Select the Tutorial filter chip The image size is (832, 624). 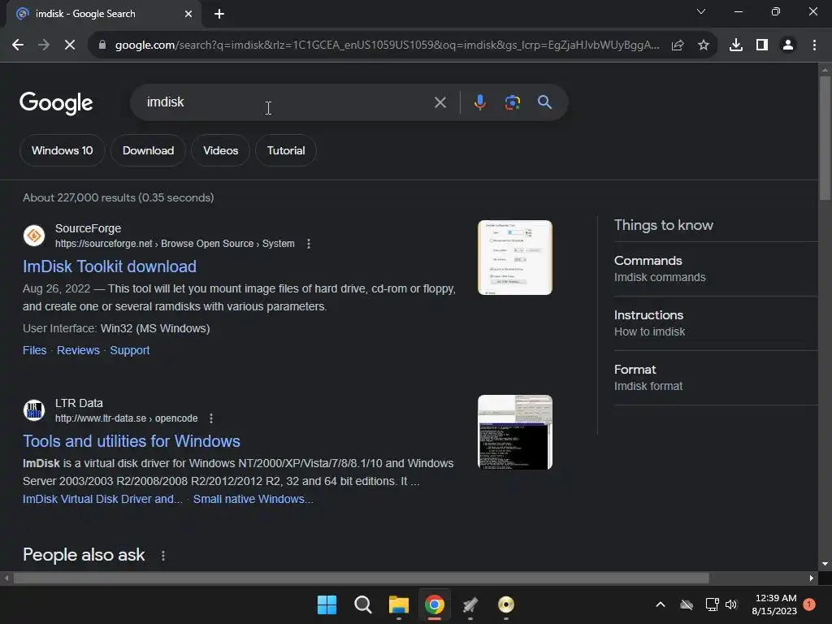[285, 150]
